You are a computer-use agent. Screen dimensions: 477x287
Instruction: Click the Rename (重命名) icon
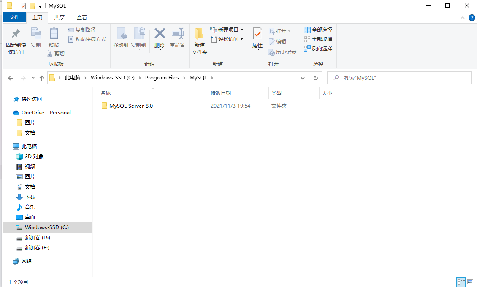pyautogui.click(x=178, y=33)
